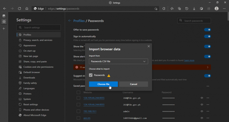The width and height of the screenshot is (229, 122).
Task: Open the aeo.im website link
Action: click(87, 118)
